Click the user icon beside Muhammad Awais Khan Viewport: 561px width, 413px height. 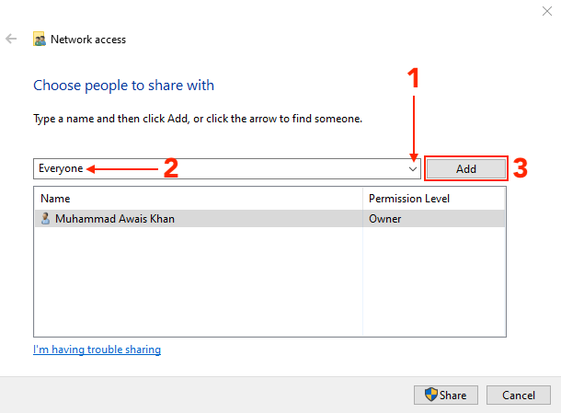pos(45,219)
